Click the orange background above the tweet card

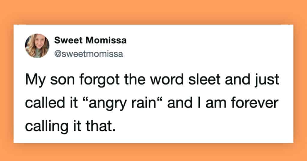153,12
